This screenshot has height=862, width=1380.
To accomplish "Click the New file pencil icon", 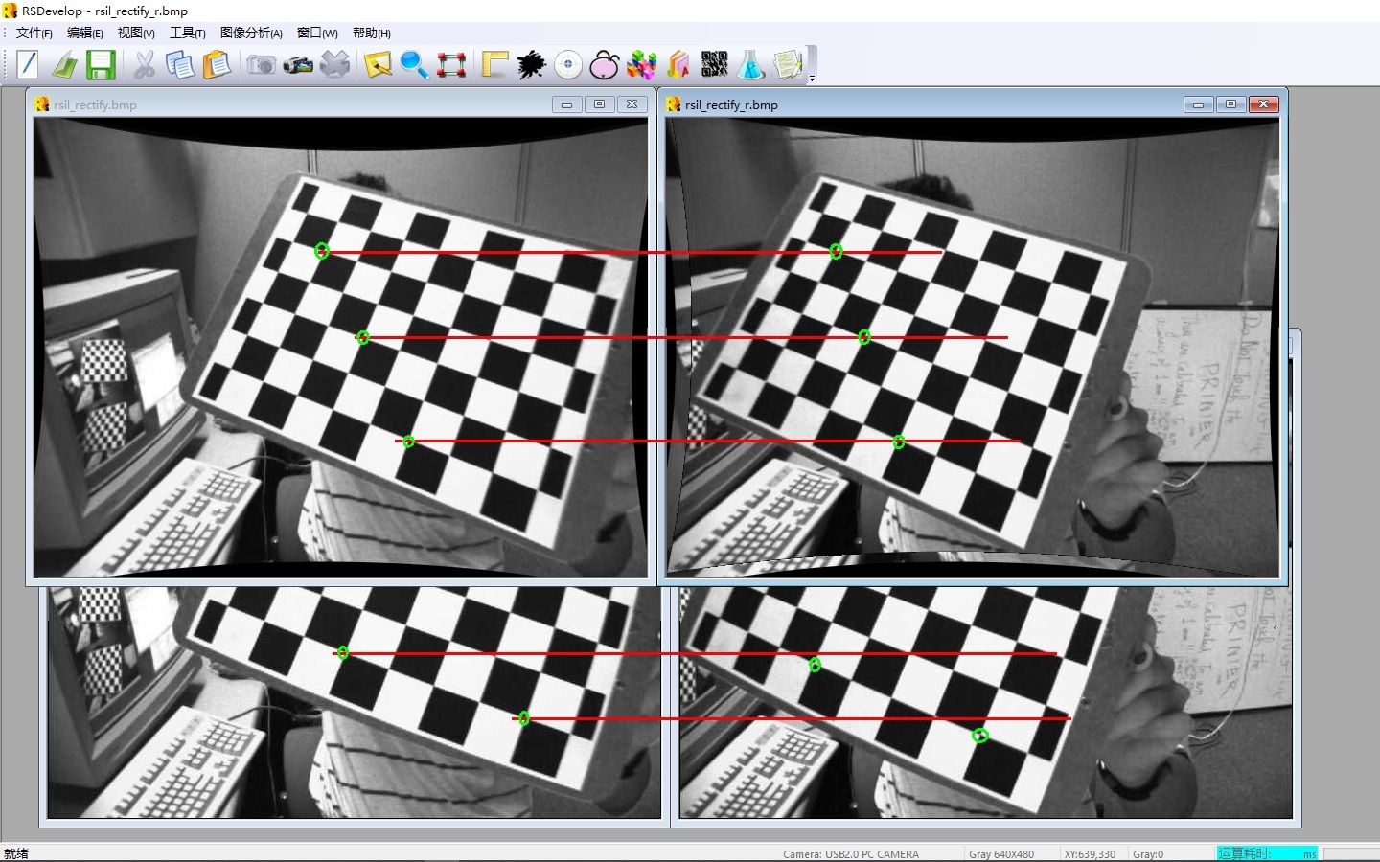I will [27, 64].
